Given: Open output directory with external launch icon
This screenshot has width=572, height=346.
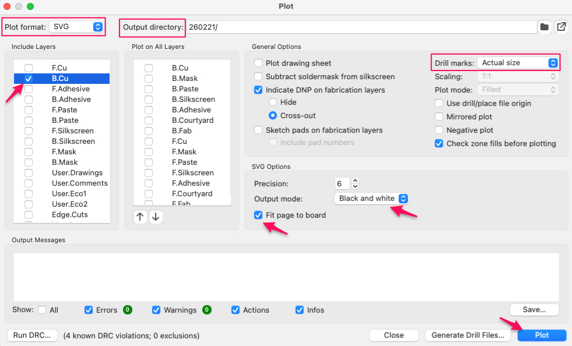Looking at the screenshot, I should (561, 27).
